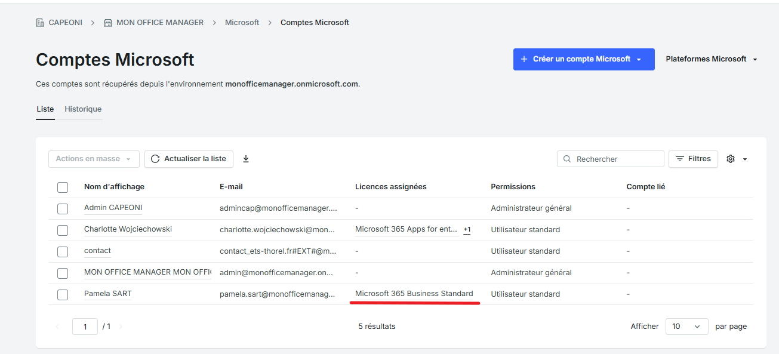Click the Microsoft 365 Business Standard license
The width and height of the screenshot is (779, 354).
click(x=414, y=294)
